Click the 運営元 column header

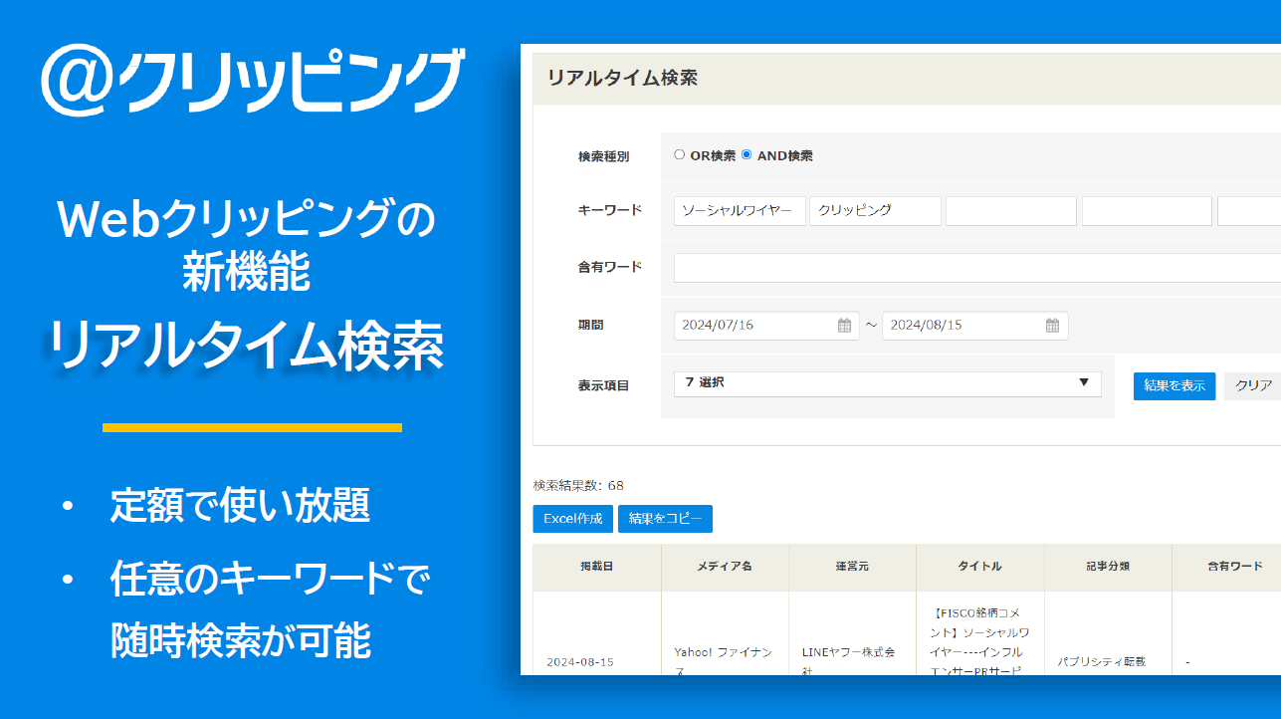tap(851, 567)
